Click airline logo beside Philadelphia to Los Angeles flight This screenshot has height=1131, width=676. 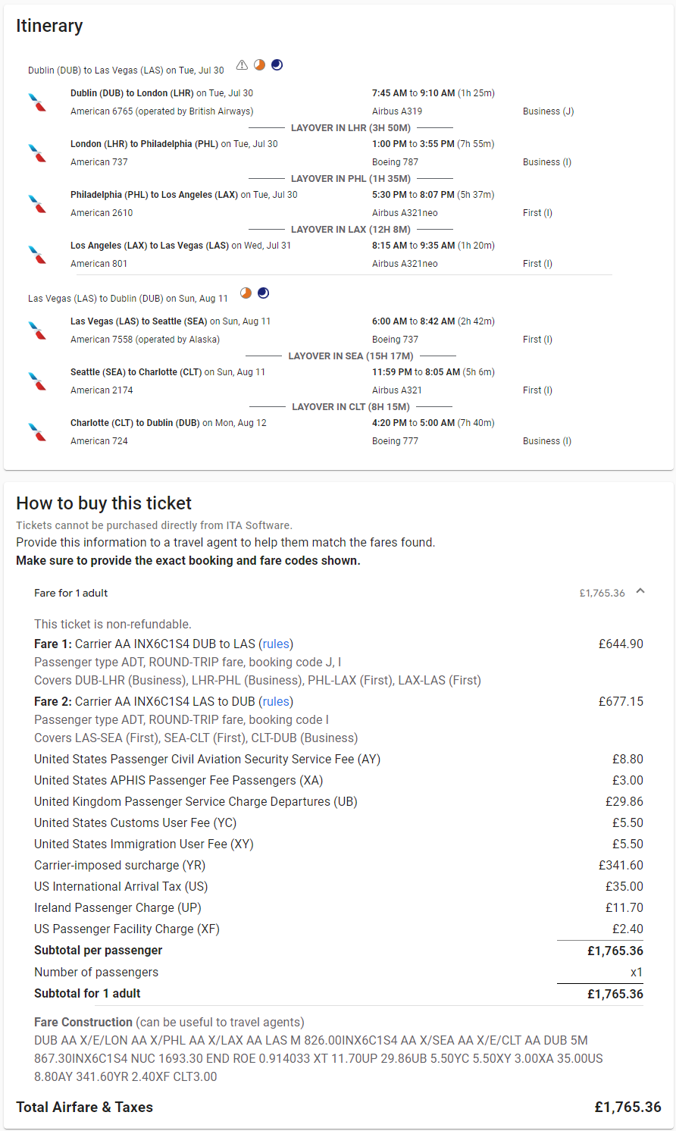[37, 204]
